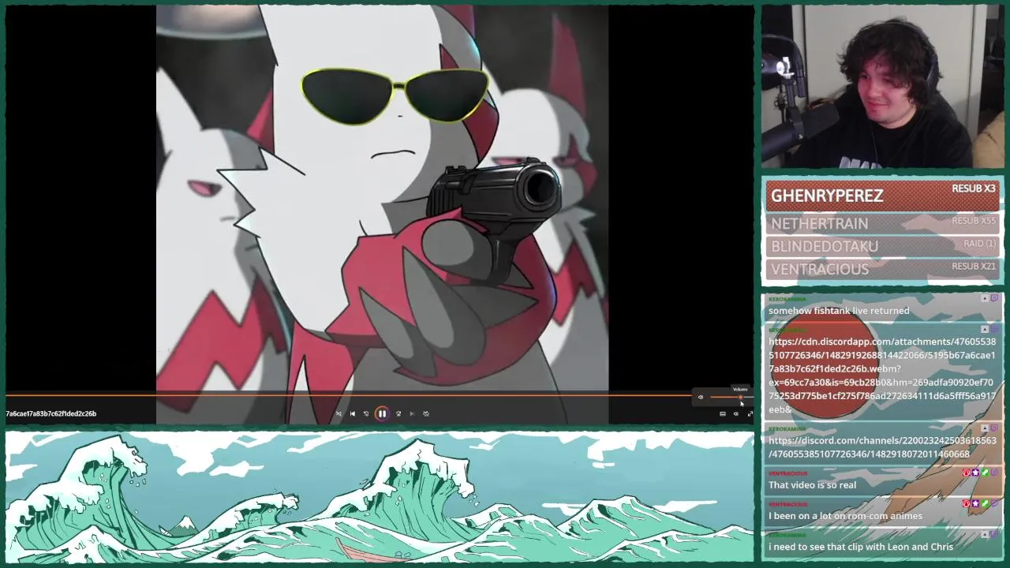Toggle the loop icon in player controls
Image resolution: width=1010 pixels, height=568 pixels.
click(x=426, y=413)
